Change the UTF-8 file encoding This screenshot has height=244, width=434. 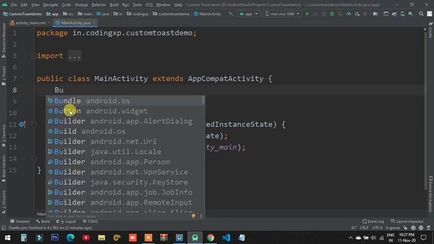point(377,228)
